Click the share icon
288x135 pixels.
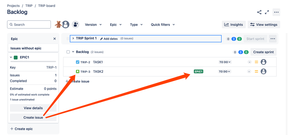tap(259, 12)
